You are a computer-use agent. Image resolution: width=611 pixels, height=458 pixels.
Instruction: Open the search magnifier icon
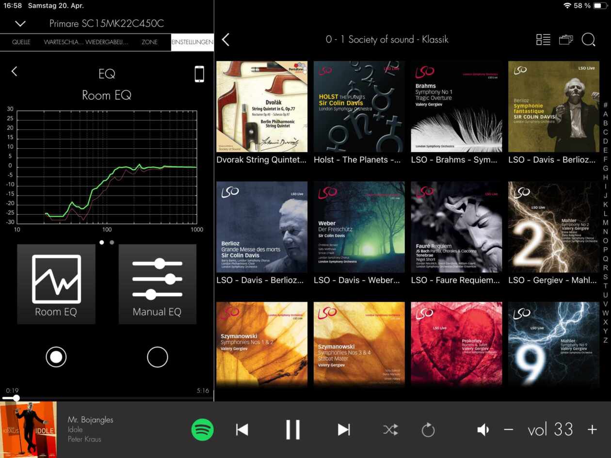(588, 40)
